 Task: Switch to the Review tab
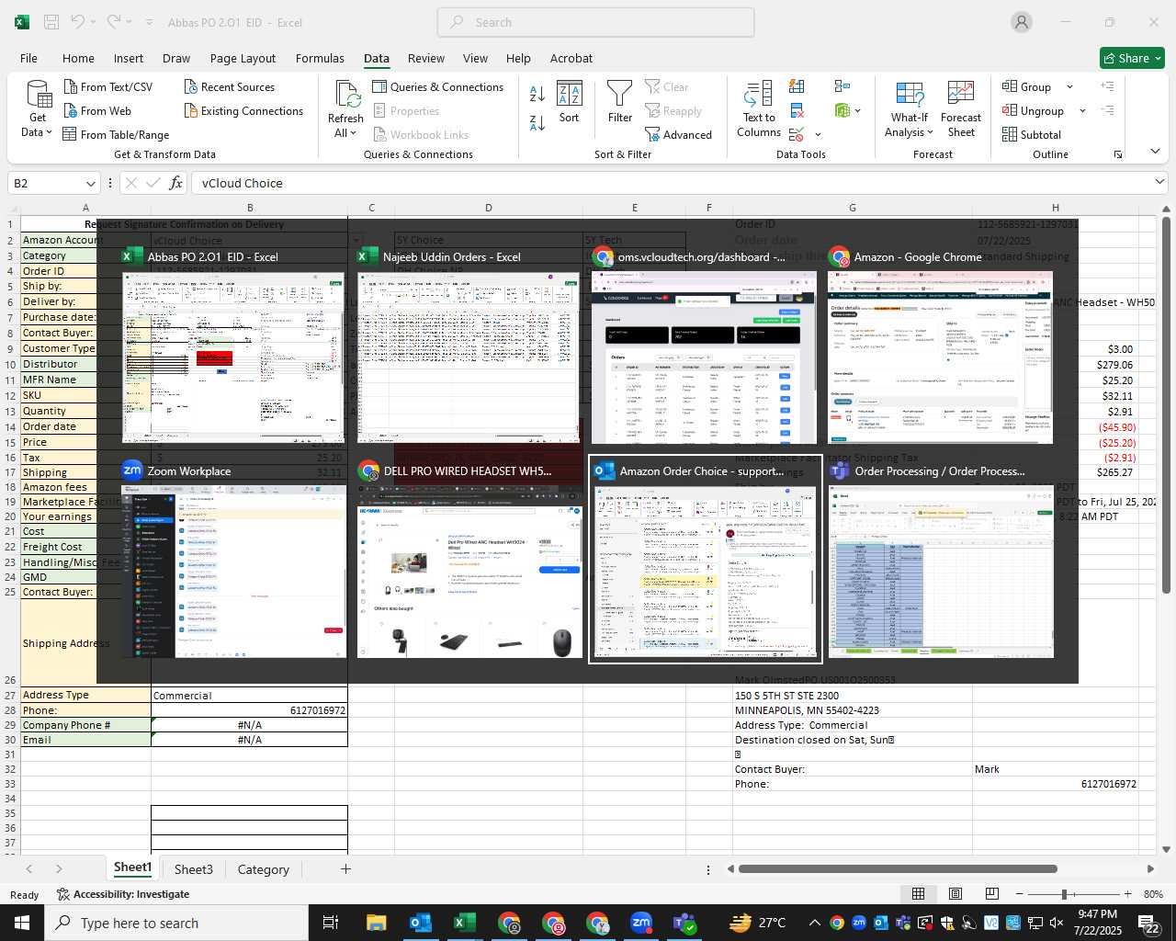pyautogui.click(x=426, y=58)
